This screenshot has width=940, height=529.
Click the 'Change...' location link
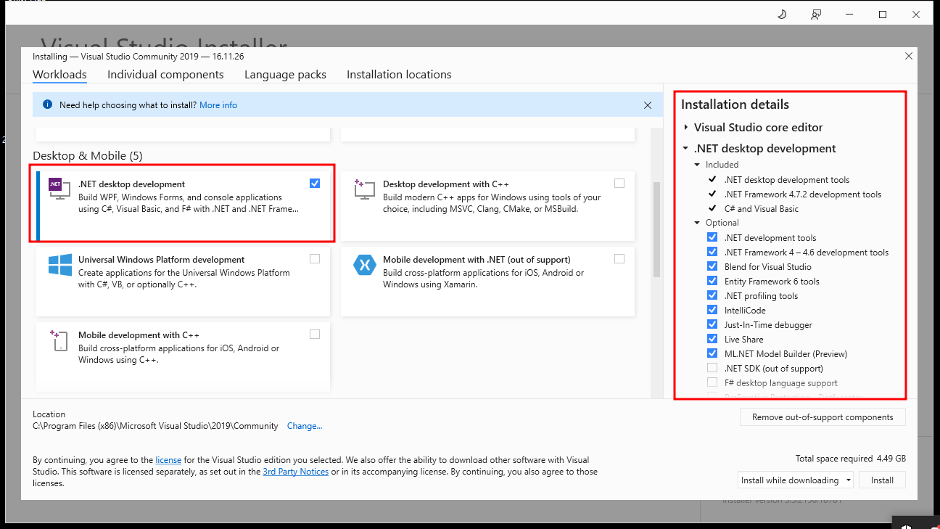pyautogui.click(x=305, y=426)
